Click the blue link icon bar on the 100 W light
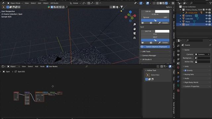This screenshot has height=119, width=212. coord(155,20)
